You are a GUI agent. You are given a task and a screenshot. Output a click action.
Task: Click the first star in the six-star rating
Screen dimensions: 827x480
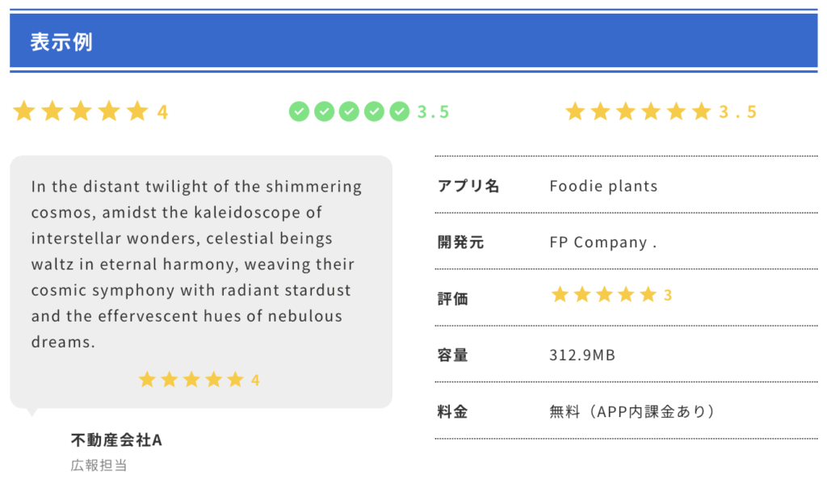[x=575, y=112]
